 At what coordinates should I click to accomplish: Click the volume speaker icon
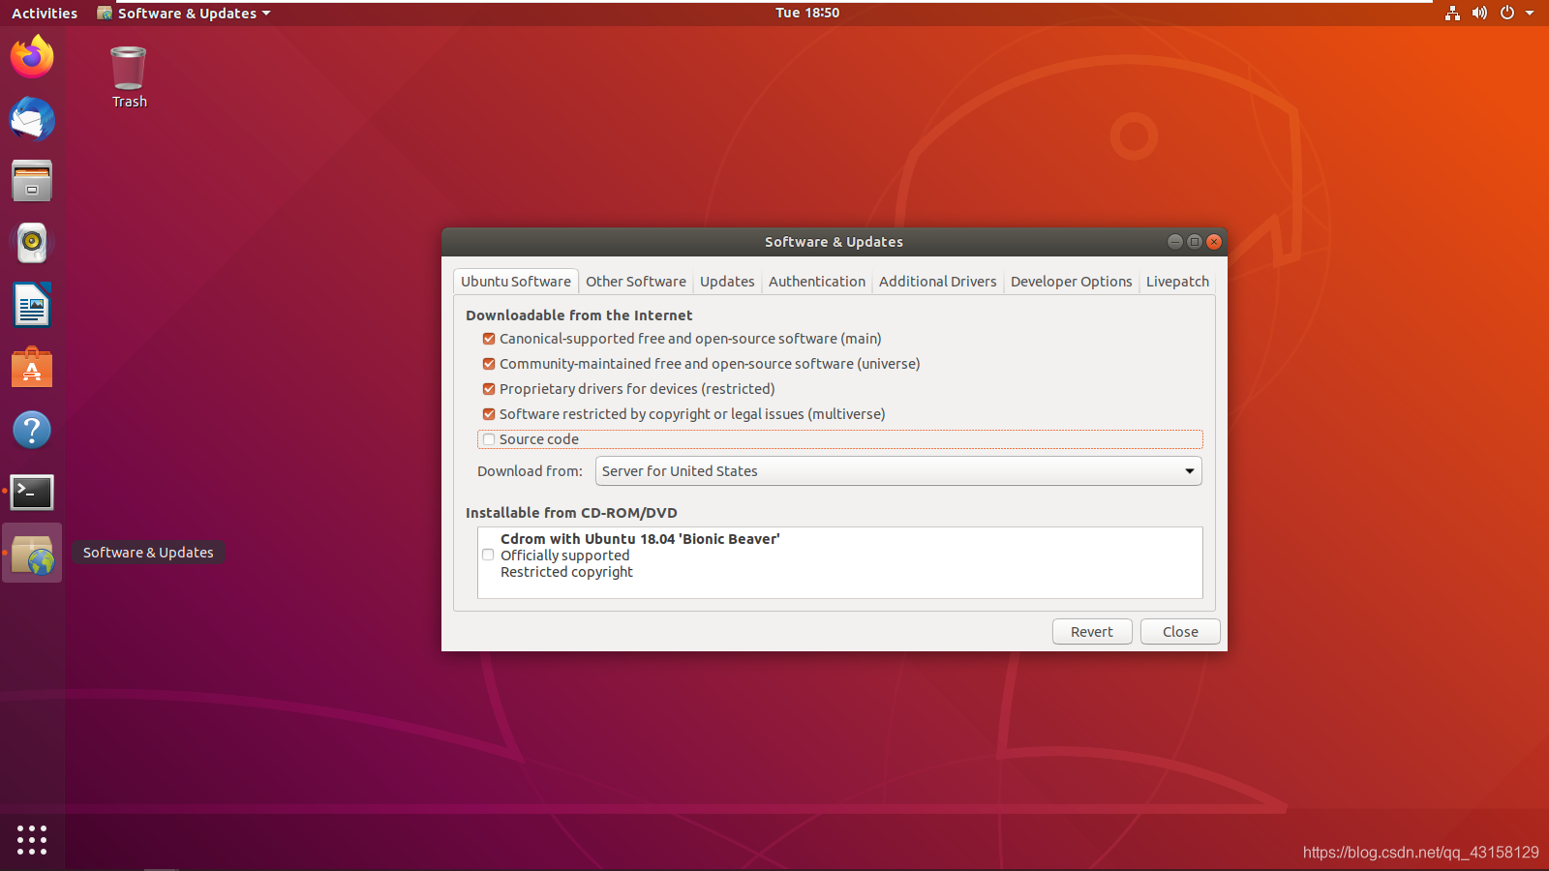click(1479, 13)
